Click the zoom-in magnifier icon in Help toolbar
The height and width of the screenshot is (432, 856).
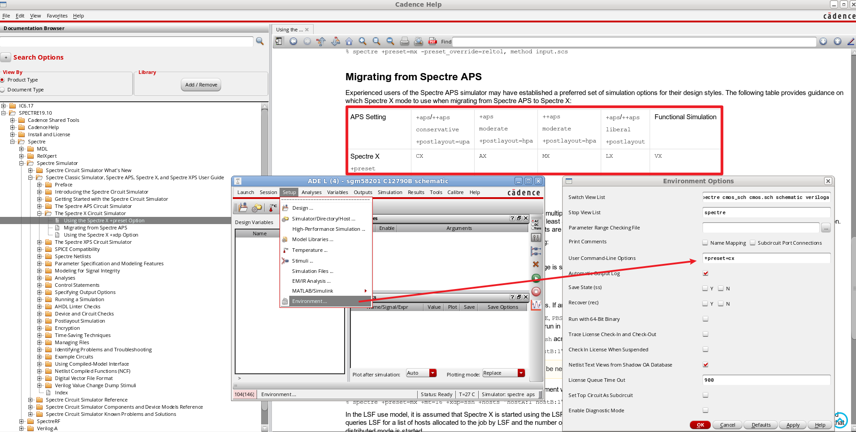[362, 41]
